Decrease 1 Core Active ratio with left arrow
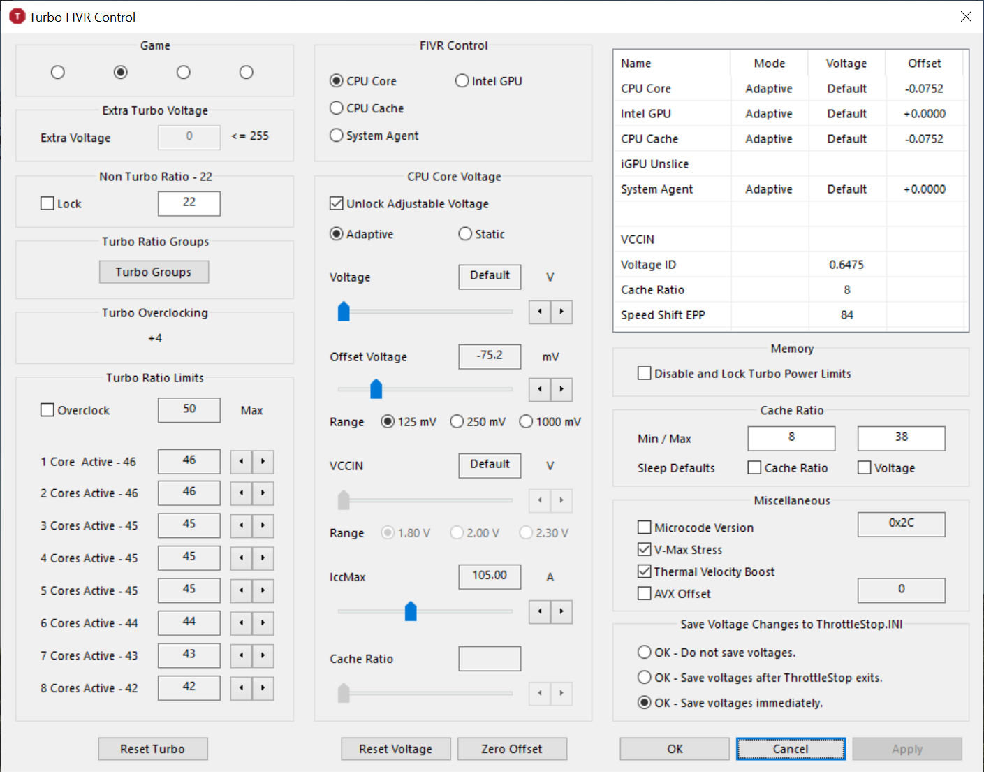This screenshot has height=772, width=984. 241,462
